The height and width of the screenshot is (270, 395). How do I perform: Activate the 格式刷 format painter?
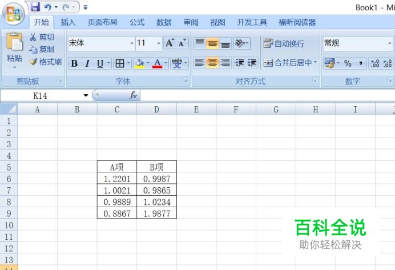[45, 62]
